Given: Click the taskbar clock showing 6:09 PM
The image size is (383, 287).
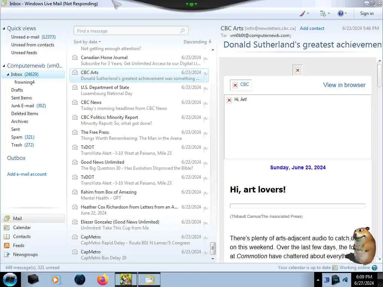Looking at the screenshot, I should (364, 280).
